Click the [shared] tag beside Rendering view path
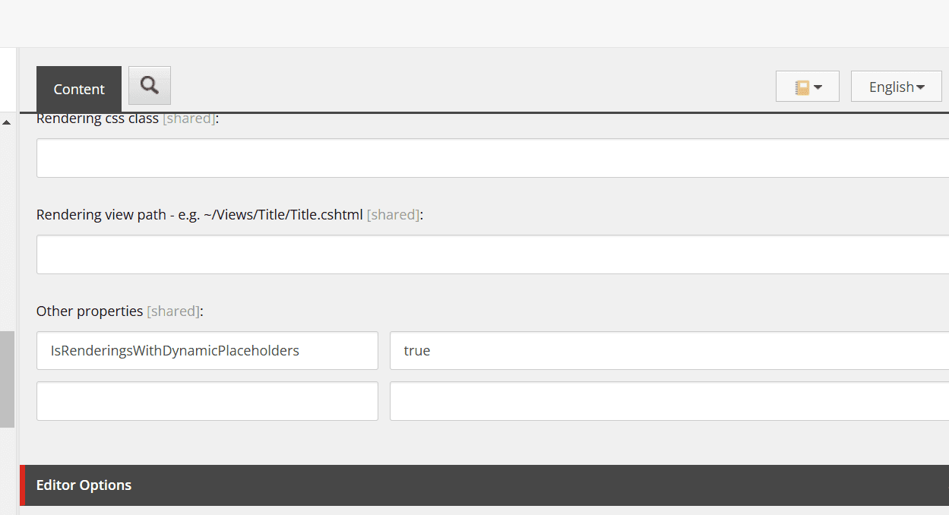 click(x=393, y=215)
